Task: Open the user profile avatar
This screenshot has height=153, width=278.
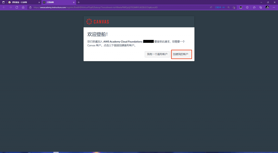Action: (267, 7)
